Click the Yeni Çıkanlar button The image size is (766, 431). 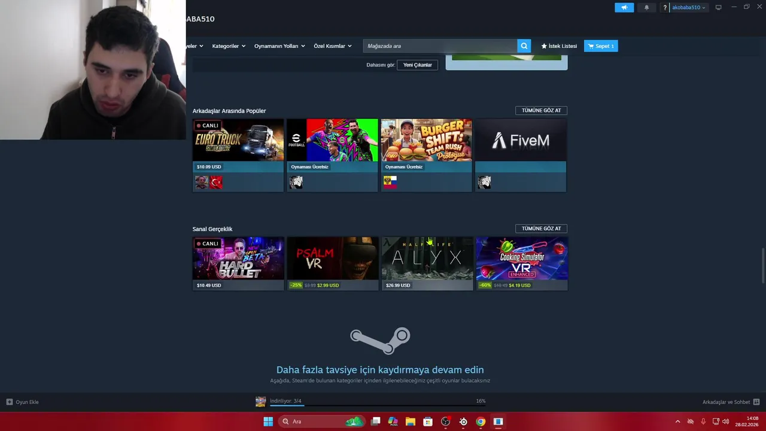point(417,65)
